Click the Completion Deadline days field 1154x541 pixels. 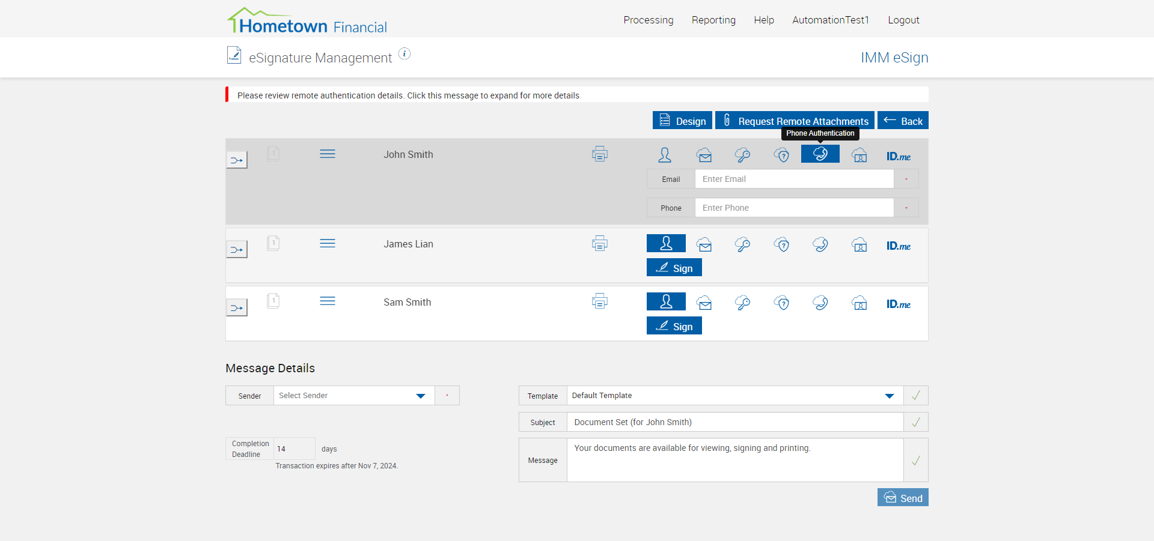click(x=295, y=449)
